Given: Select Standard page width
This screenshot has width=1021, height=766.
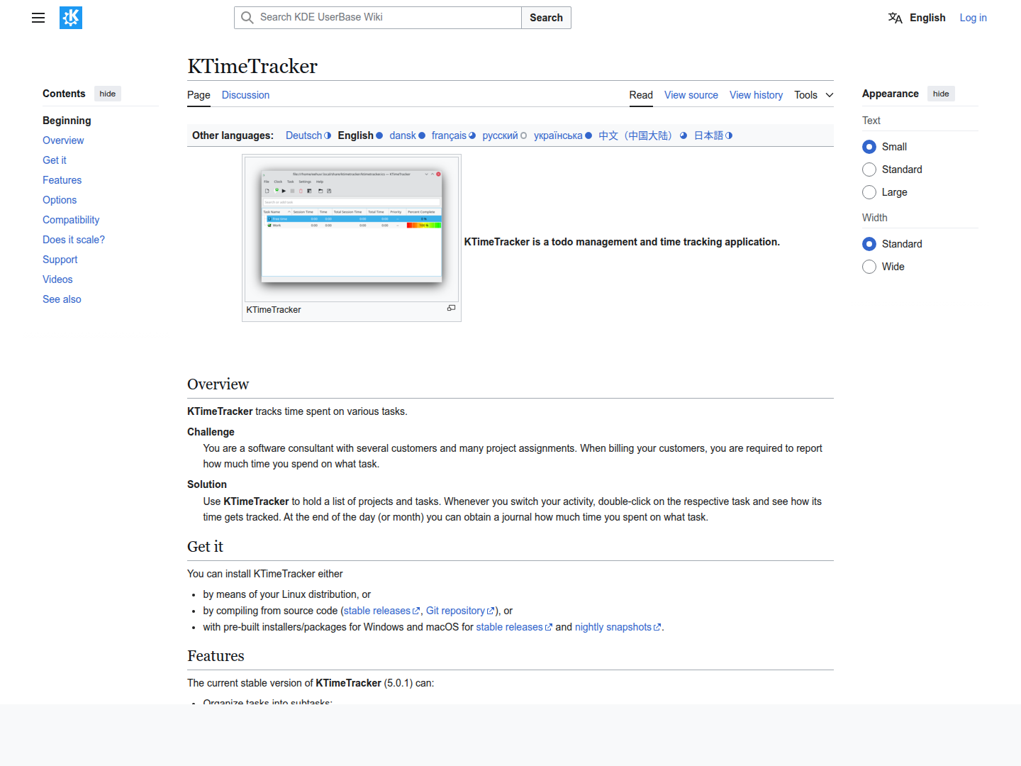Looking at the screenshot, I should point(869,244).
